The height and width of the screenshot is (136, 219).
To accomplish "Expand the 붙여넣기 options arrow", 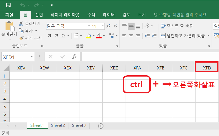I will click(x=10, y=39).
